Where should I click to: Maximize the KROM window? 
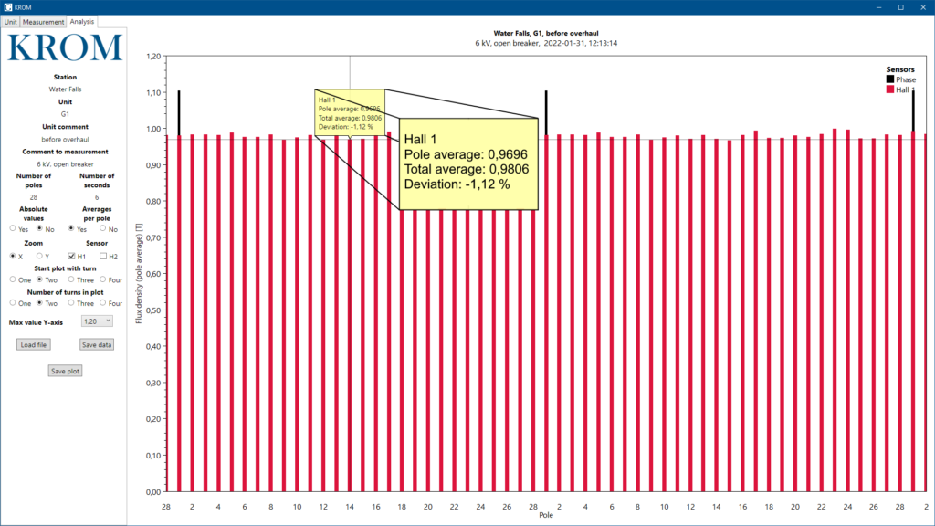tap(900, 7)
